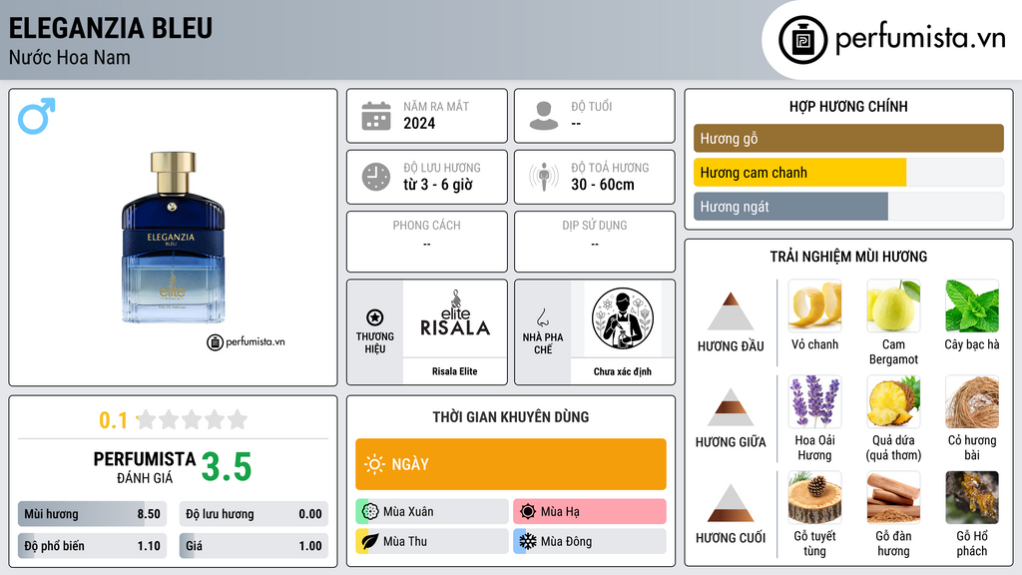Click the perfumer illustration image
Viewport: 1022px width, 575px height.
[x=623, y=317]
